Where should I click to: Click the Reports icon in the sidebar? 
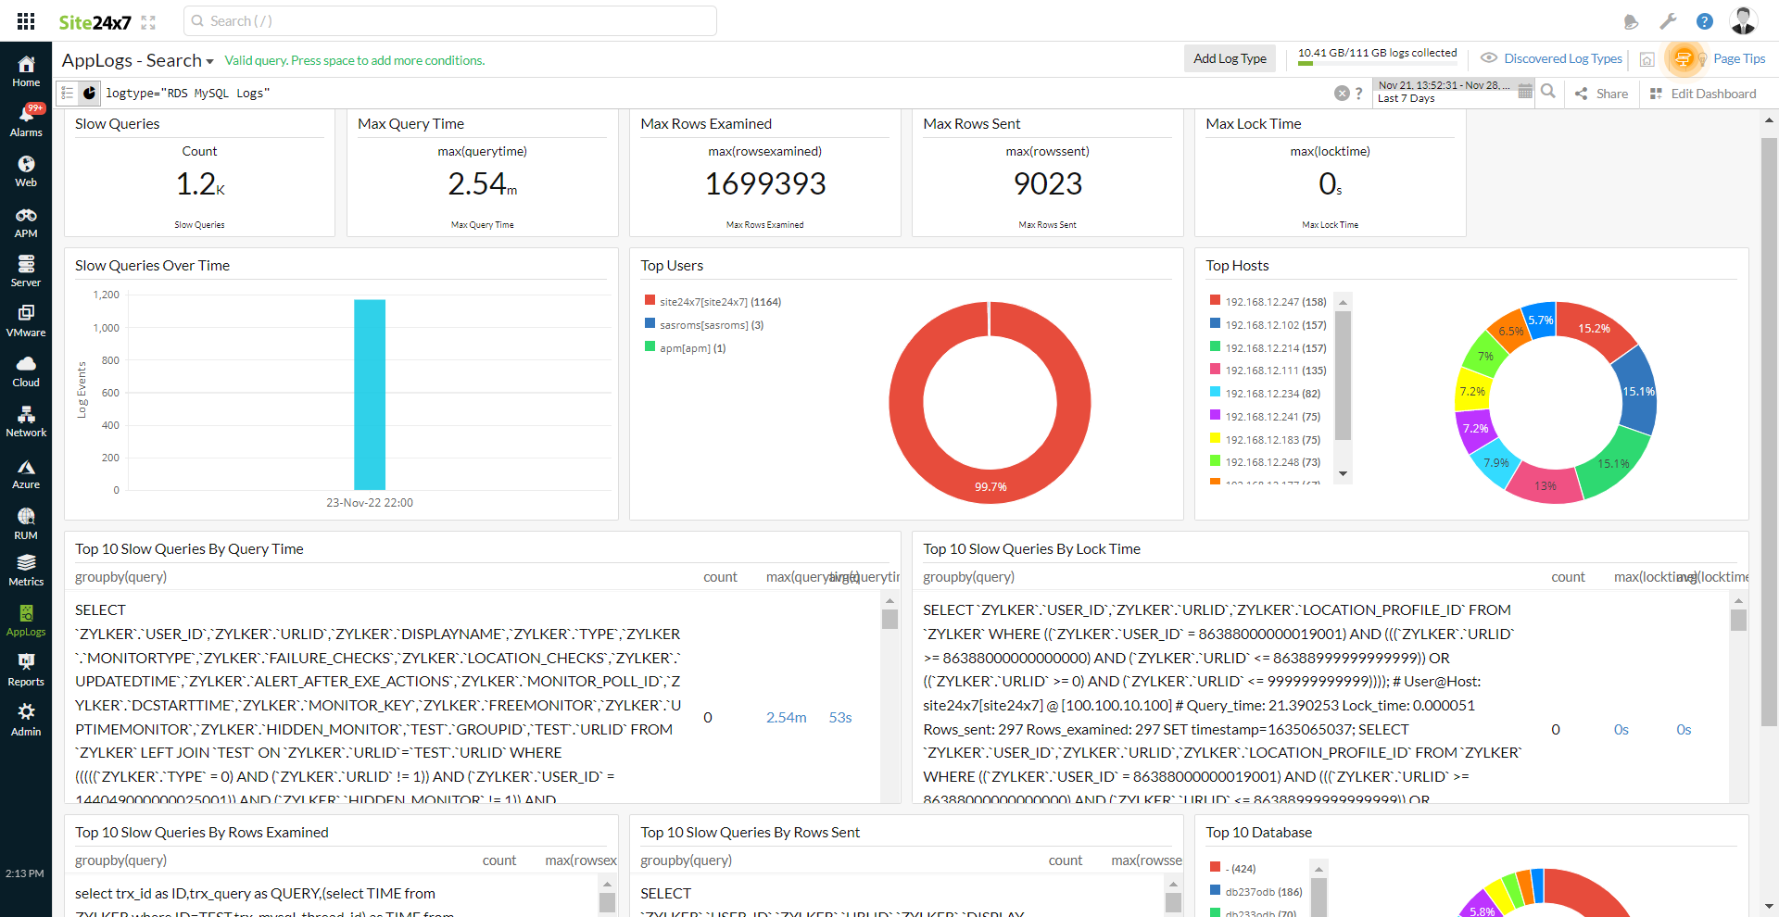25,669
